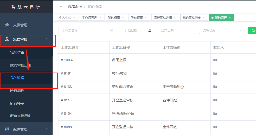This screenshot has height=135, width=256.
Task: Select row number # 8166
Action: point(66,87)
